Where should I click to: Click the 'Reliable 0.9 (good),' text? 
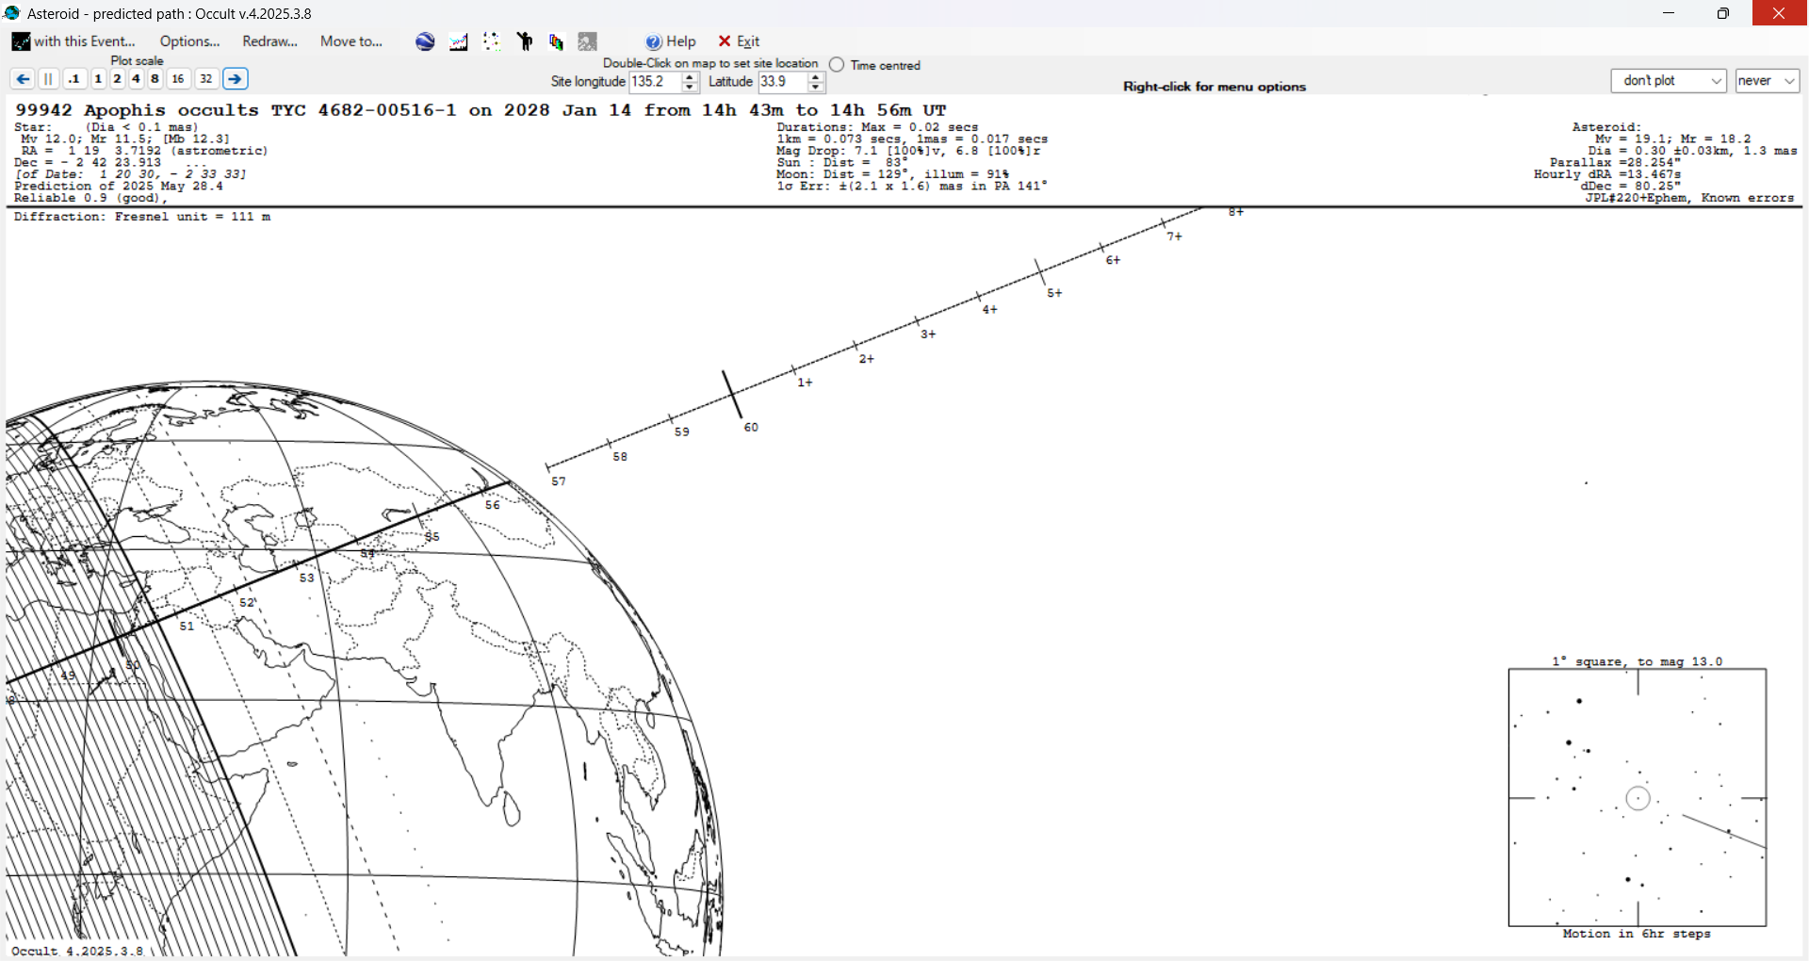(x=90, y=198)
